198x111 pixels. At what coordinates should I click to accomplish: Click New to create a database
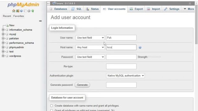[12, 25]
